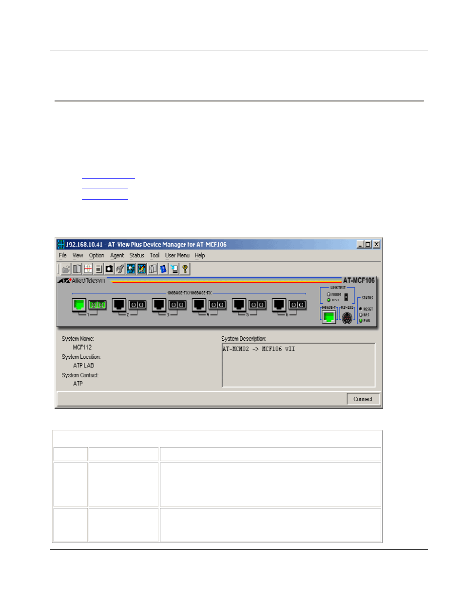This screenshot has height=602, width=465.
Task: Click the red-line vertical arrows toolbar icon
Action: pos(88,269)
